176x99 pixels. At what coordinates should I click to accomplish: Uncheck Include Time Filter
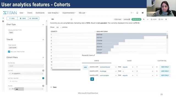pyautogui.click(x=9, y=52)
